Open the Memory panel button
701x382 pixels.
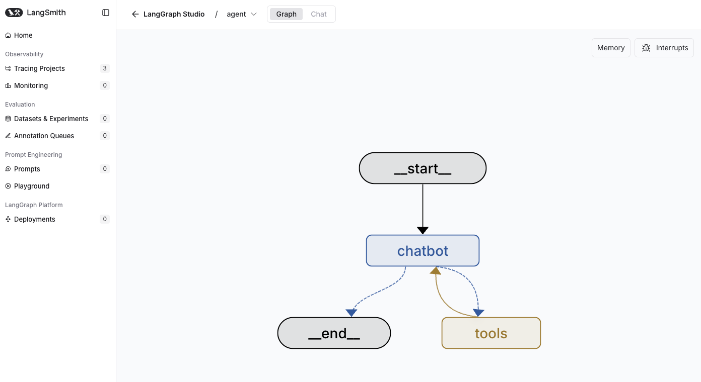pyautogui.click(x=611, y=48)
